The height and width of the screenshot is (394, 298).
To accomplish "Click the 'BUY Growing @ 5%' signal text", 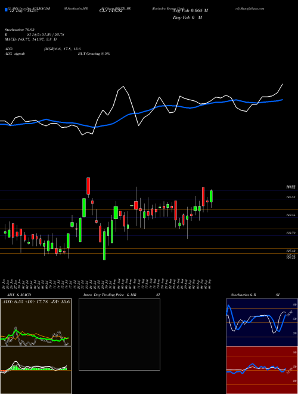I will [94, 54].
